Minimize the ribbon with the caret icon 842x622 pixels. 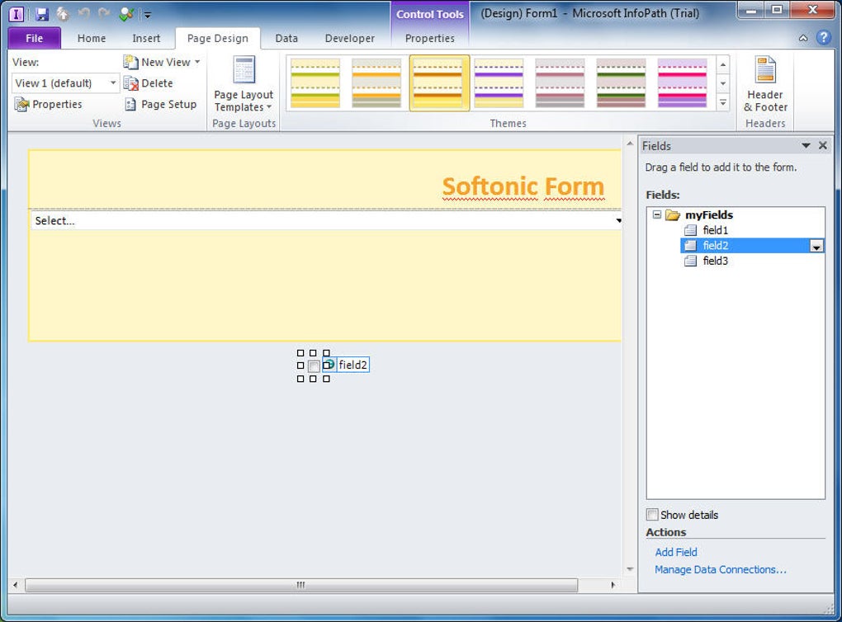point(803,38)
